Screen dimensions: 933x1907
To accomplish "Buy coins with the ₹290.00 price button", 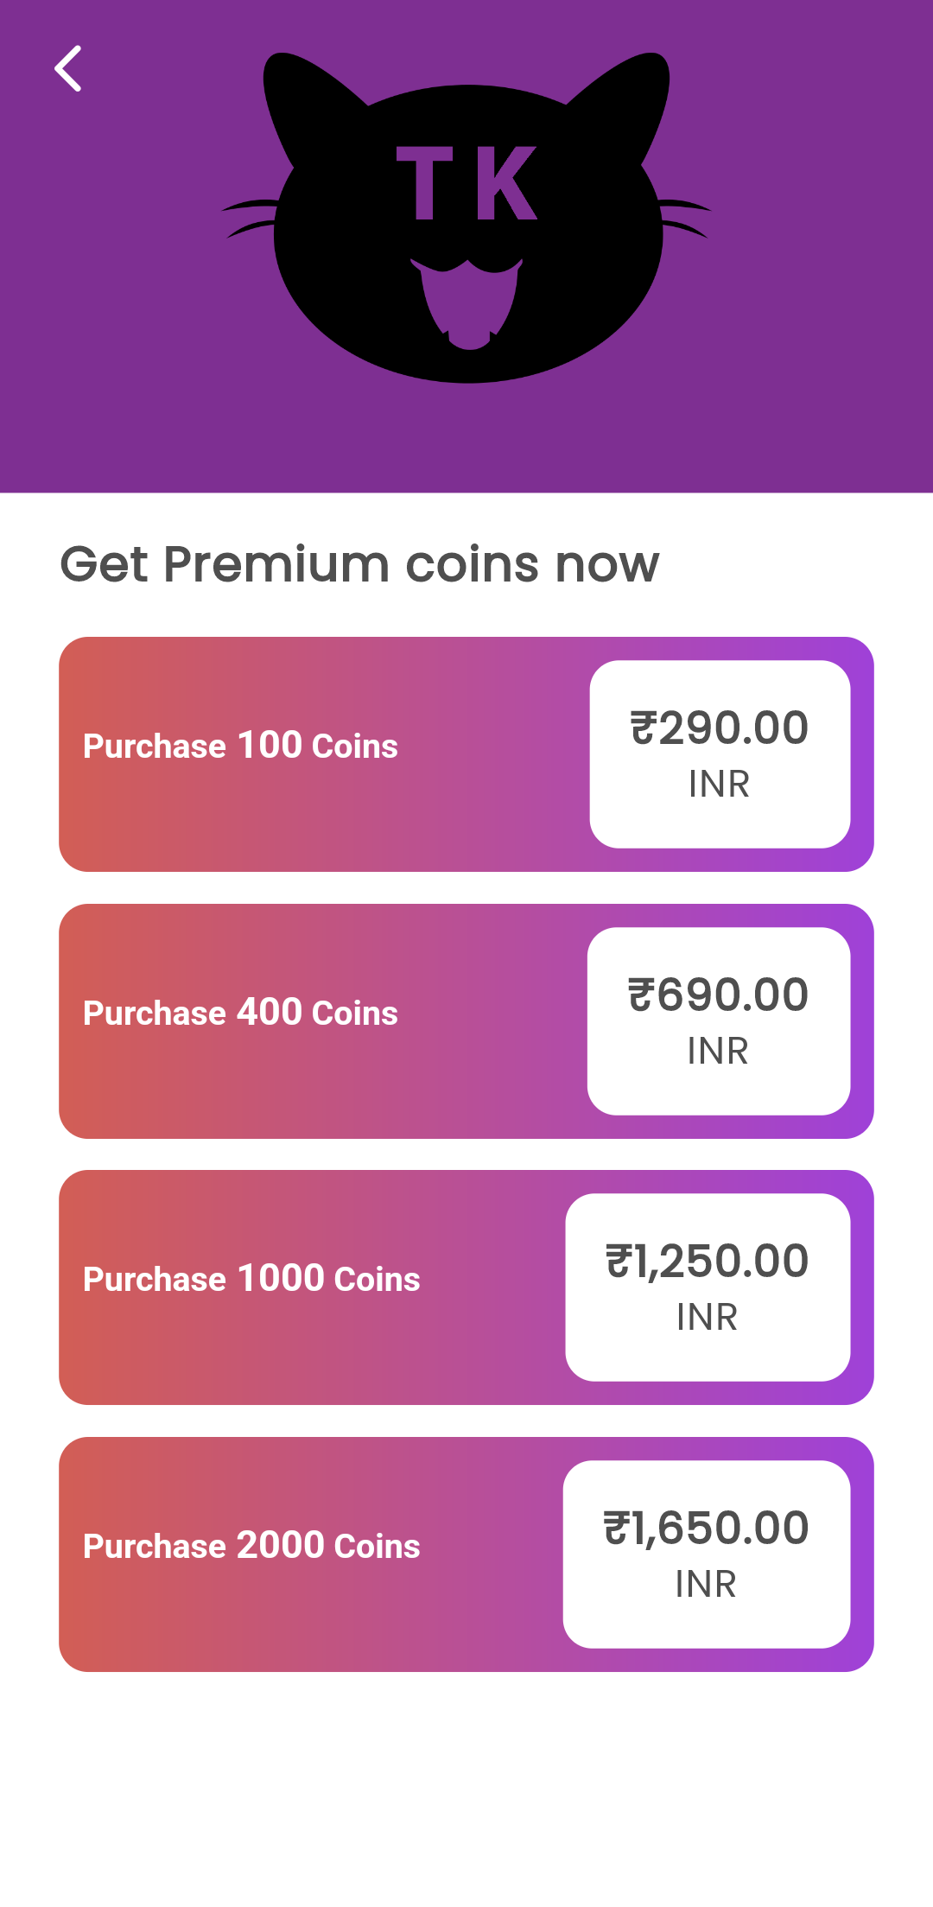I will pos(720,754).
